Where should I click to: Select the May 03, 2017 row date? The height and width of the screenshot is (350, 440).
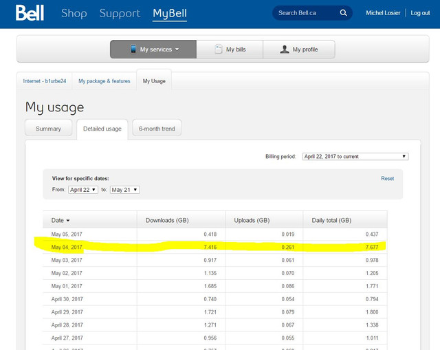(67, 260)
